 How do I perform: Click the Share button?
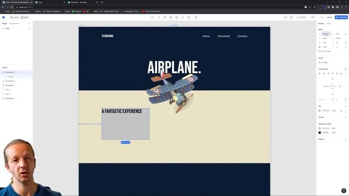click(x=329, y=17)
